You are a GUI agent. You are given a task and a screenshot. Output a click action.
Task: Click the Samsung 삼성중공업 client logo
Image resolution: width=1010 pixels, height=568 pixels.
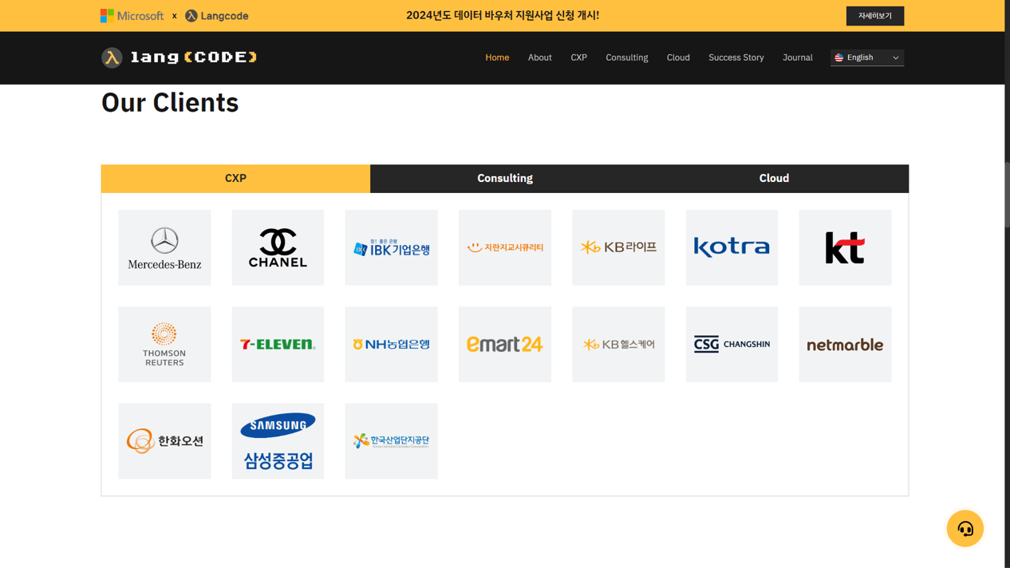pyautogui.click(x=278, y=440)
